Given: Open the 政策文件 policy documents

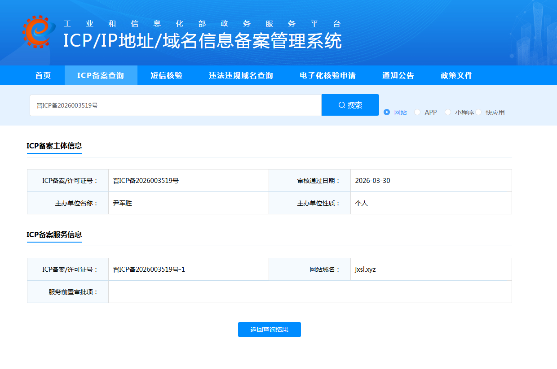Looking at the screenshot, I should point(456,75).
